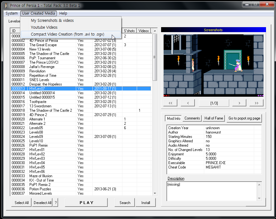The image size is (276, 219).
Task: Click the game screenshot preview image
Action: [x=214, y=66]
